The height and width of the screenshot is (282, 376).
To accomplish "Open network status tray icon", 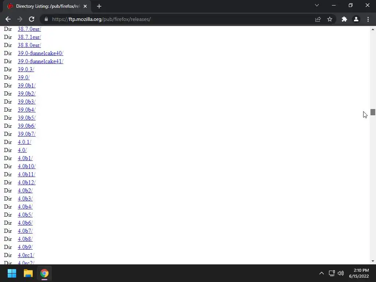I will (332, 273).
